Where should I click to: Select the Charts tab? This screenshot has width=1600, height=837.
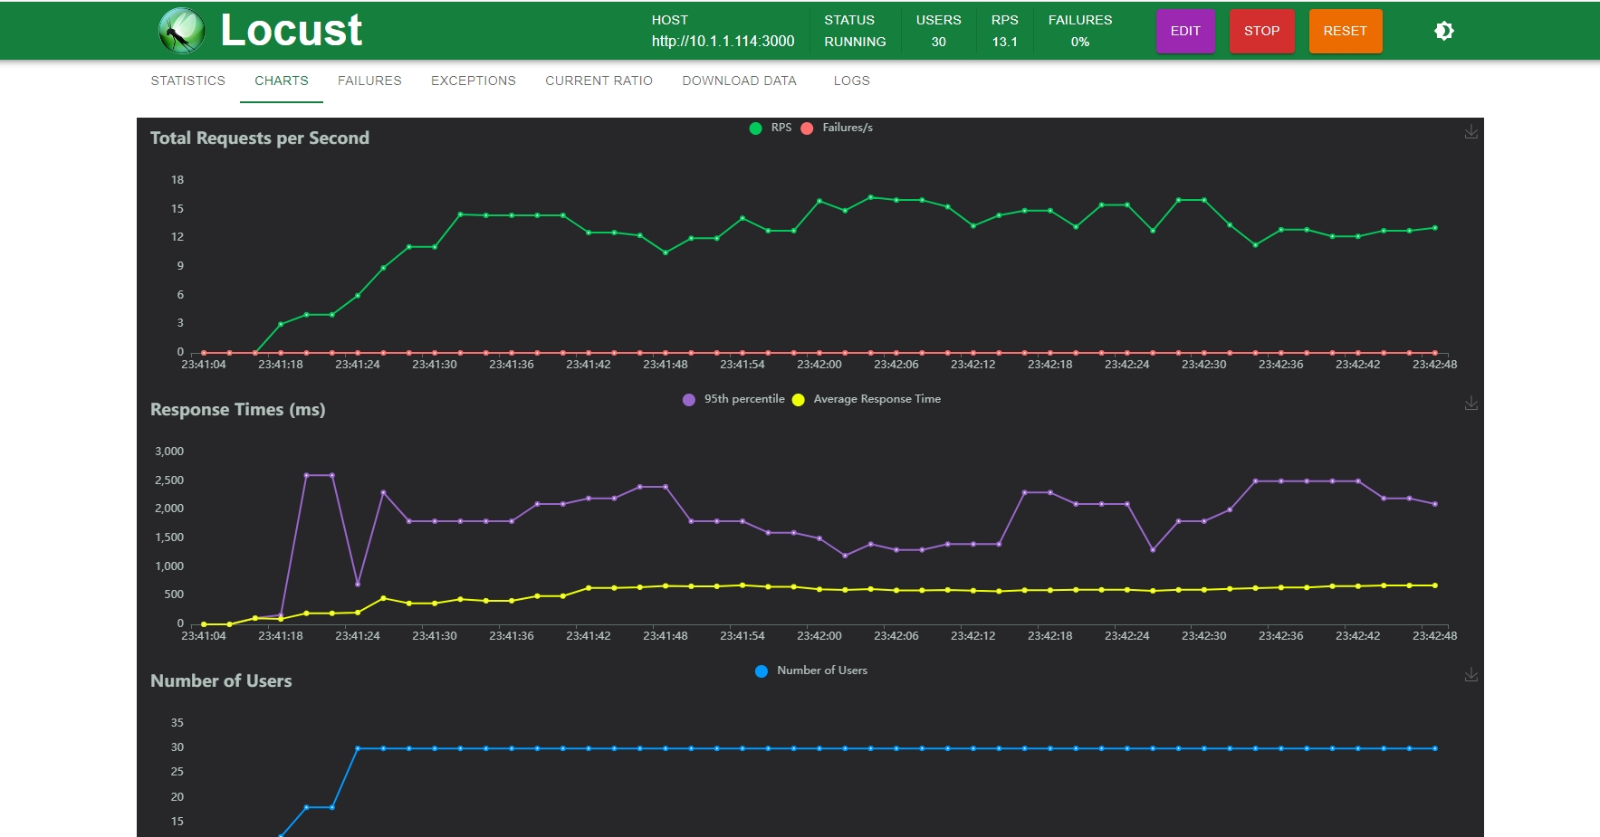pos(282,81)
